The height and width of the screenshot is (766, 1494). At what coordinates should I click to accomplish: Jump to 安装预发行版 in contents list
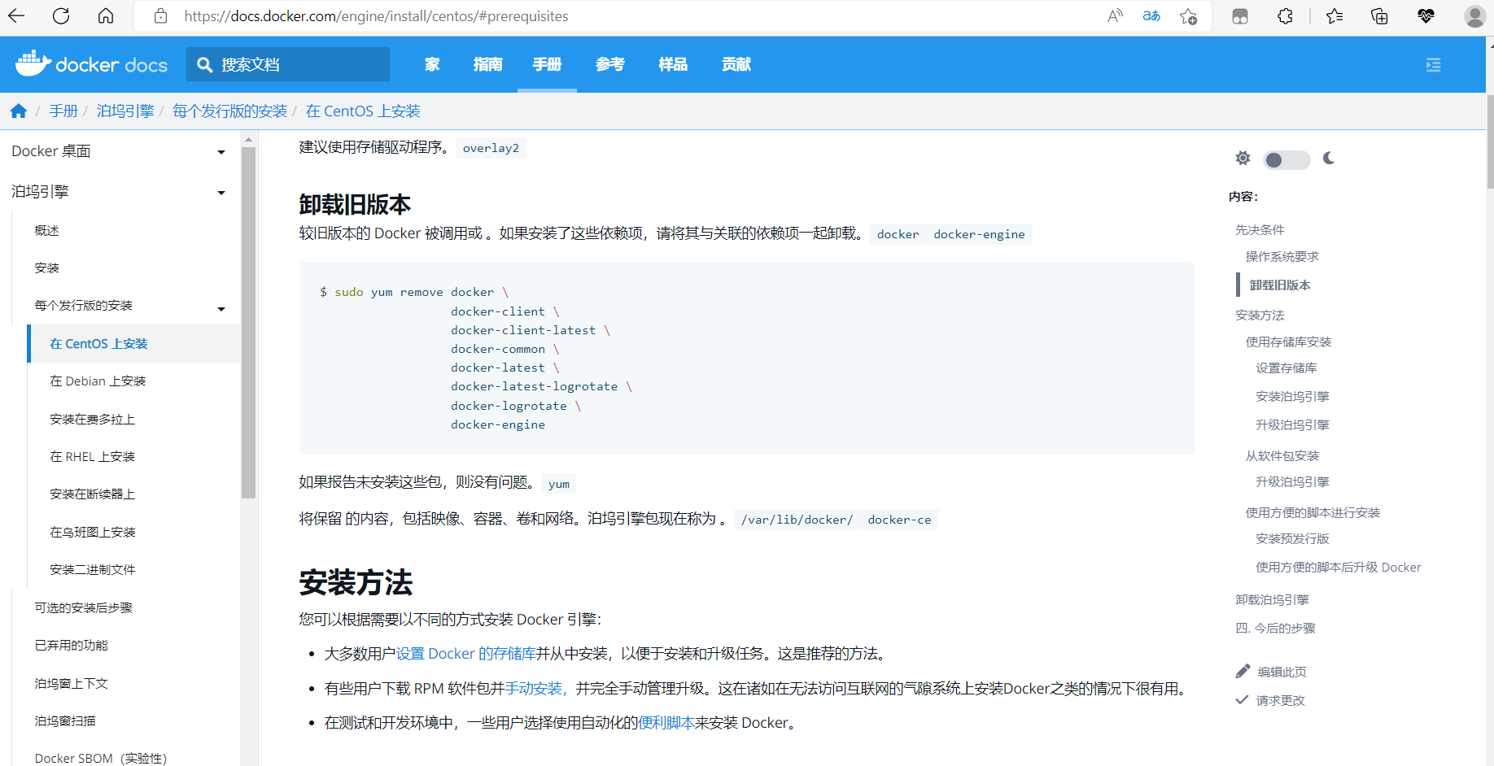(x=1292, y=539)
